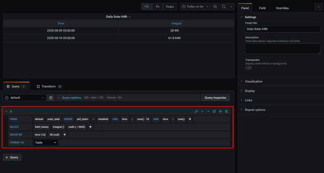Screen dimensions: 324x173
Task: Open data source help icon beside default
Action: click(51, 97)
